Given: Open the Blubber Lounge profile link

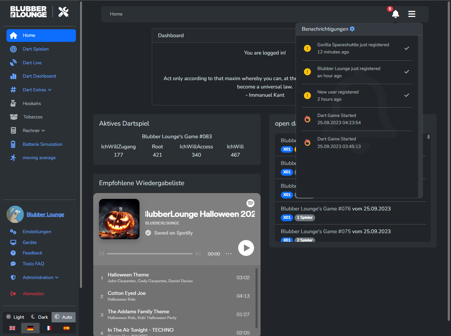Looking at the screenshot, I should click(45, 214).
